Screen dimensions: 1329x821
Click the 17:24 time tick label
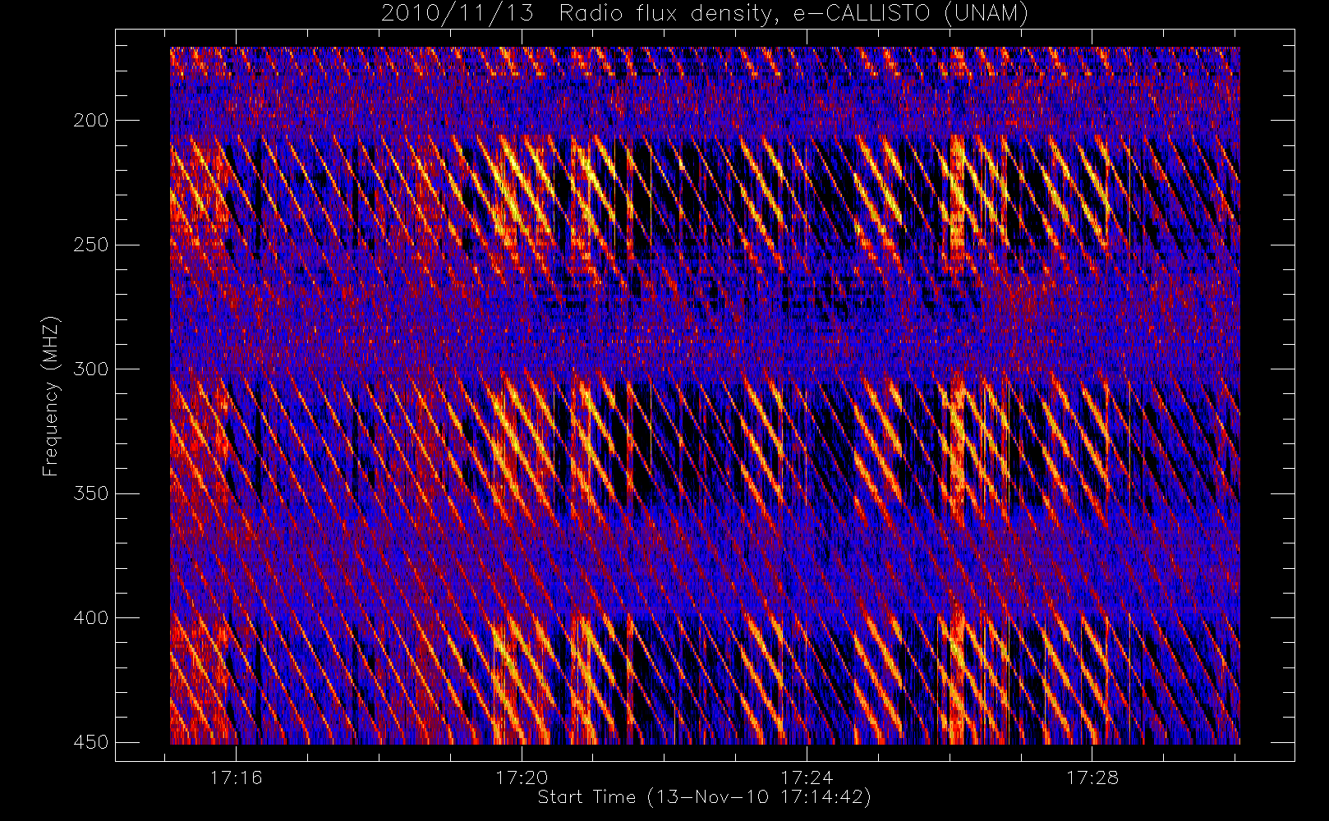807,777
